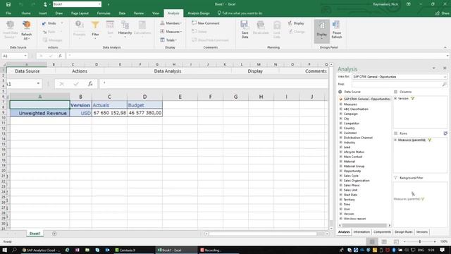Viewport: 451px width, 254px height.
Task: Open the Windows Start menu
Action: 5,250
